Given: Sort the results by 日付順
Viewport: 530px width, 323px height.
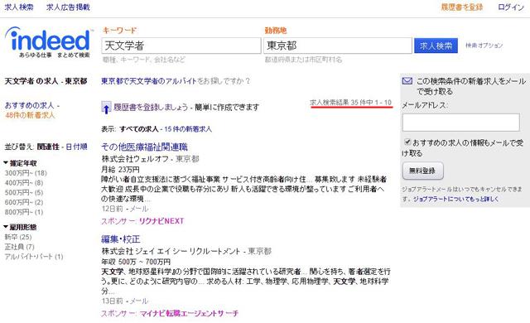Looking at the screenshot, I should pos(76,147).
